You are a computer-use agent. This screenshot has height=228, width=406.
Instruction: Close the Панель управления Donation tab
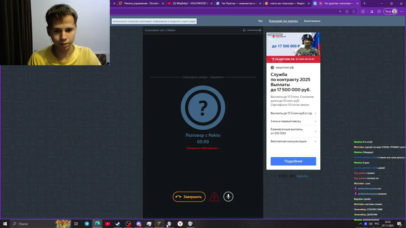tap(163, 3)
